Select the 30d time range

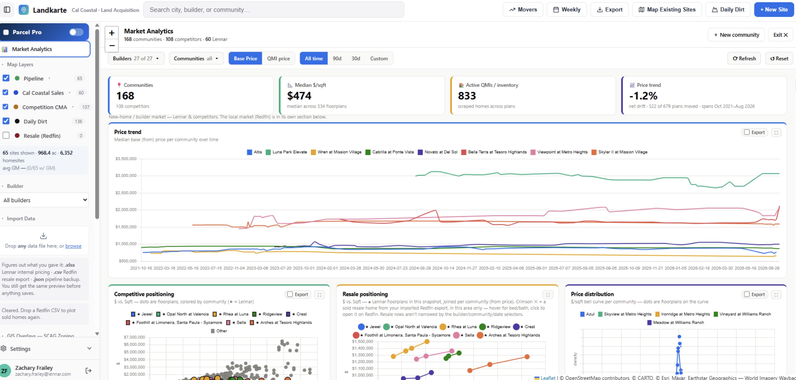pyautogui.click(x=356, y=58)
